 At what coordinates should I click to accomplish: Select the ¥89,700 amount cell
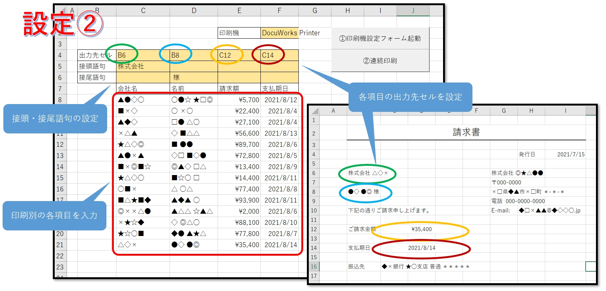[239, 144]
